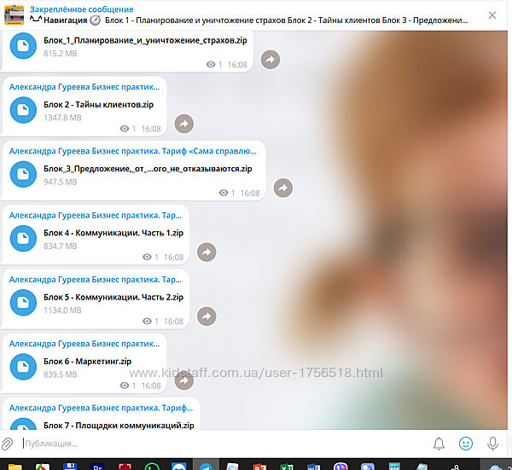Download Блок 5 - Коммуникации. Часть 2.zip

pyautogui.click(x=23, y=303)
